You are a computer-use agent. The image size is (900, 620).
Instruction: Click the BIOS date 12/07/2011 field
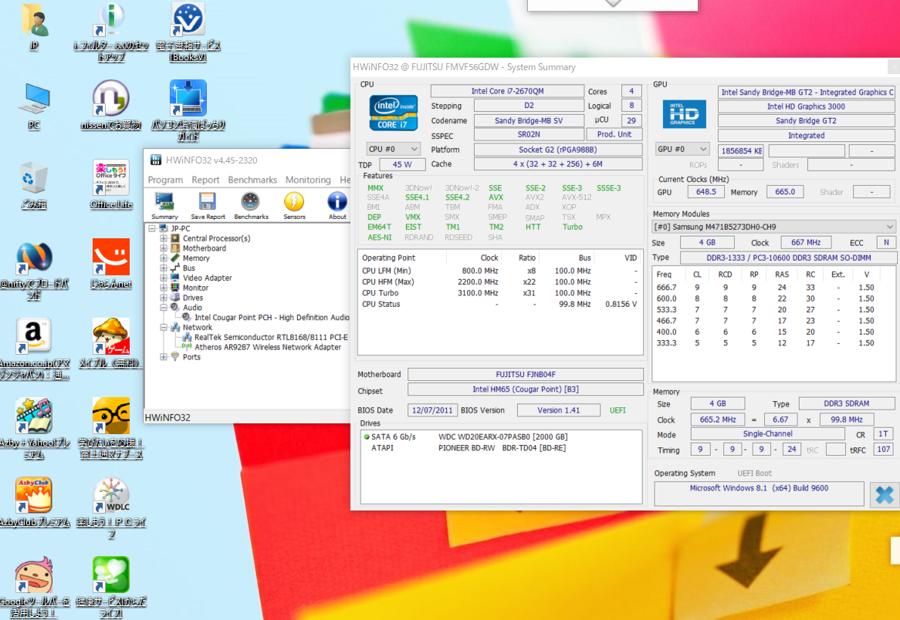pos(432,410)
